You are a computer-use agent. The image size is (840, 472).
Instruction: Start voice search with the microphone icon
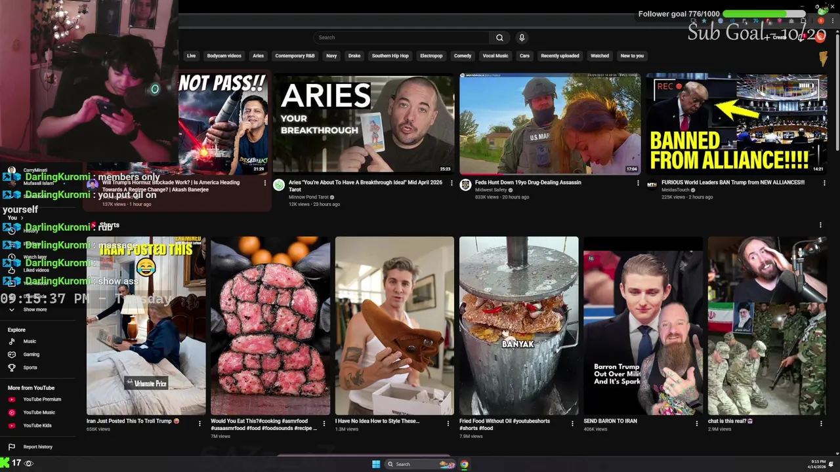522,37
